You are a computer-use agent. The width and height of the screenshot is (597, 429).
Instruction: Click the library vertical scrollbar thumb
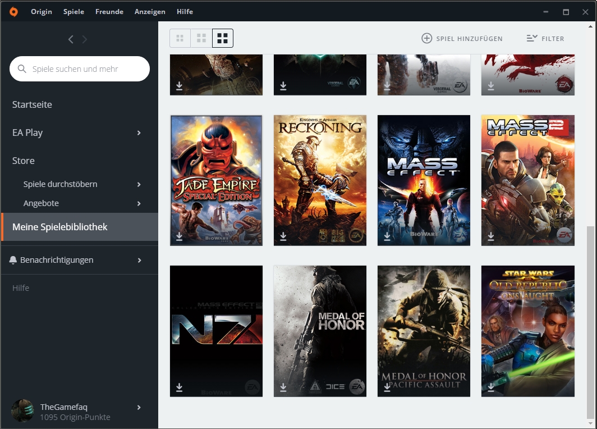(x=590, y=322)
